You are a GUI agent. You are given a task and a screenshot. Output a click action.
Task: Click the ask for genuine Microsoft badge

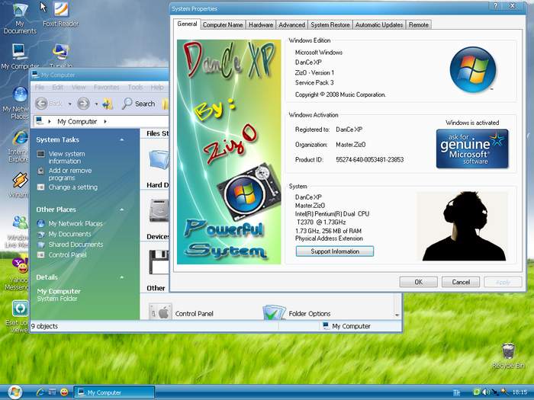[x=472, y=149]
